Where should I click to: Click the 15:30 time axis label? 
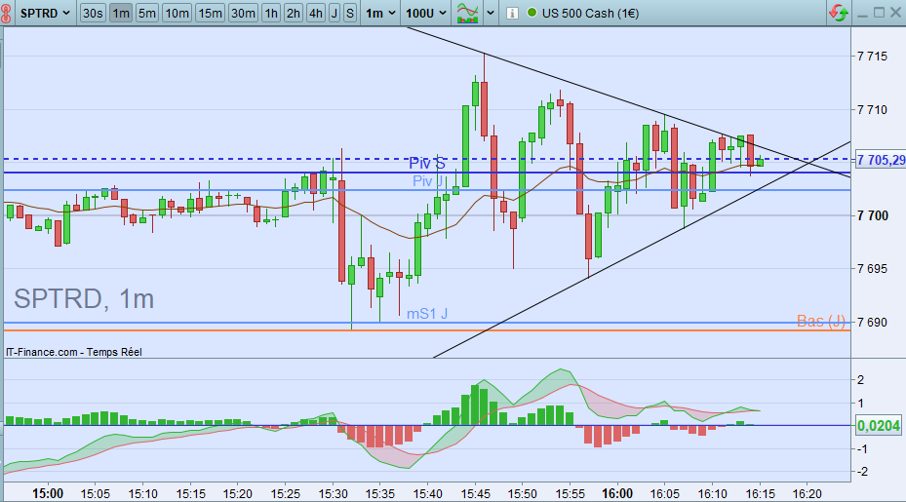pyautogui.click(x=333, y=494)
